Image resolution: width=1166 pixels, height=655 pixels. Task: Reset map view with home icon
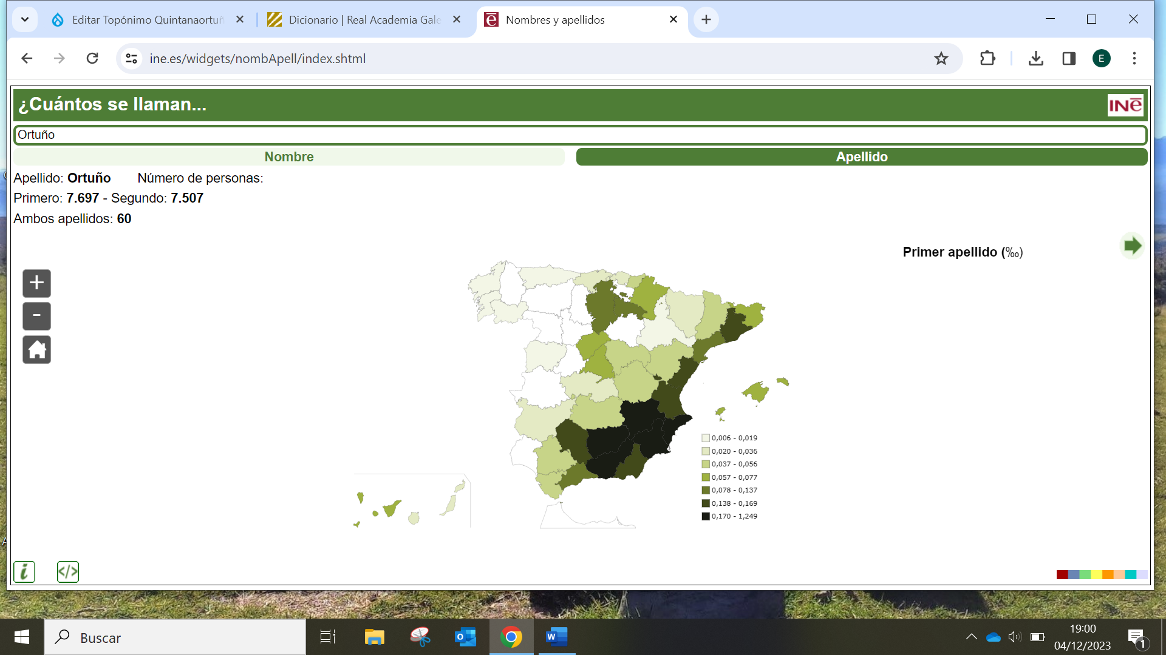tap(36, 350)
